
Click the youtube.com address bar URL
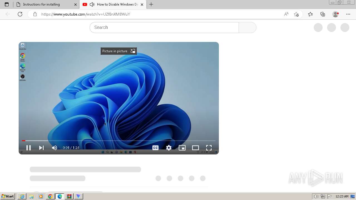pos(86,14)
